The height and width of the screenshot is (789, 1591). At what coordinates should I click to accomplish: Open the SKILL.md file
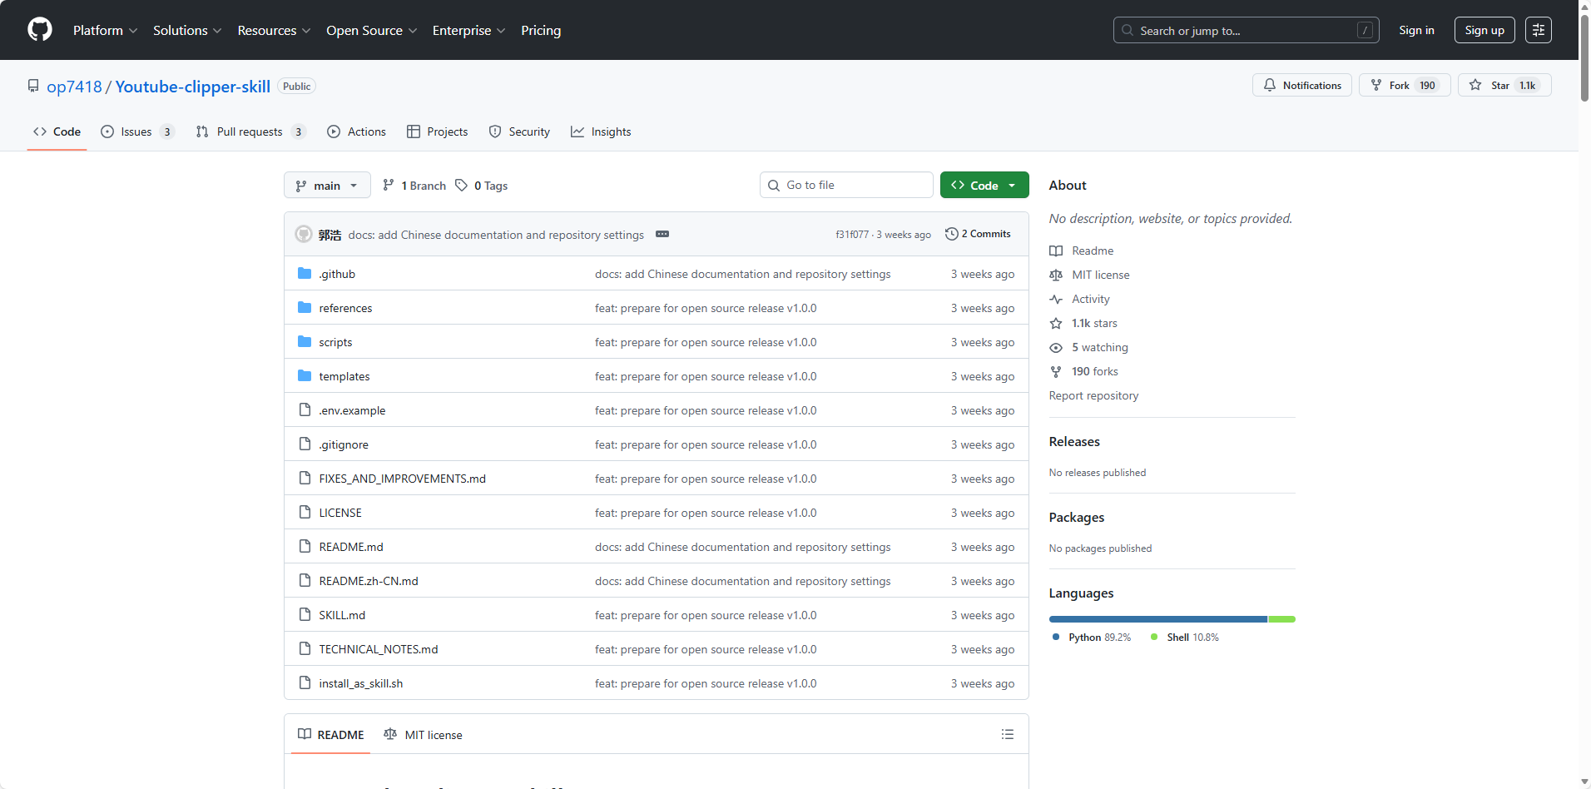(342, 615)
